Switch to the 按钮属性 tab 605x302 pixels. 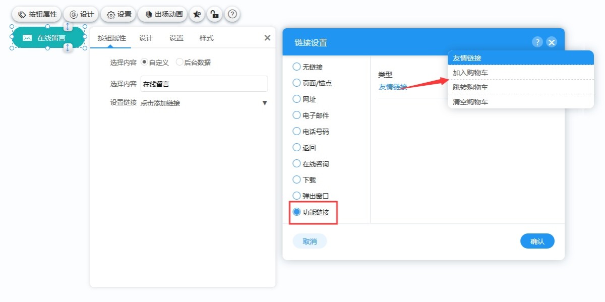click(111, 38)
